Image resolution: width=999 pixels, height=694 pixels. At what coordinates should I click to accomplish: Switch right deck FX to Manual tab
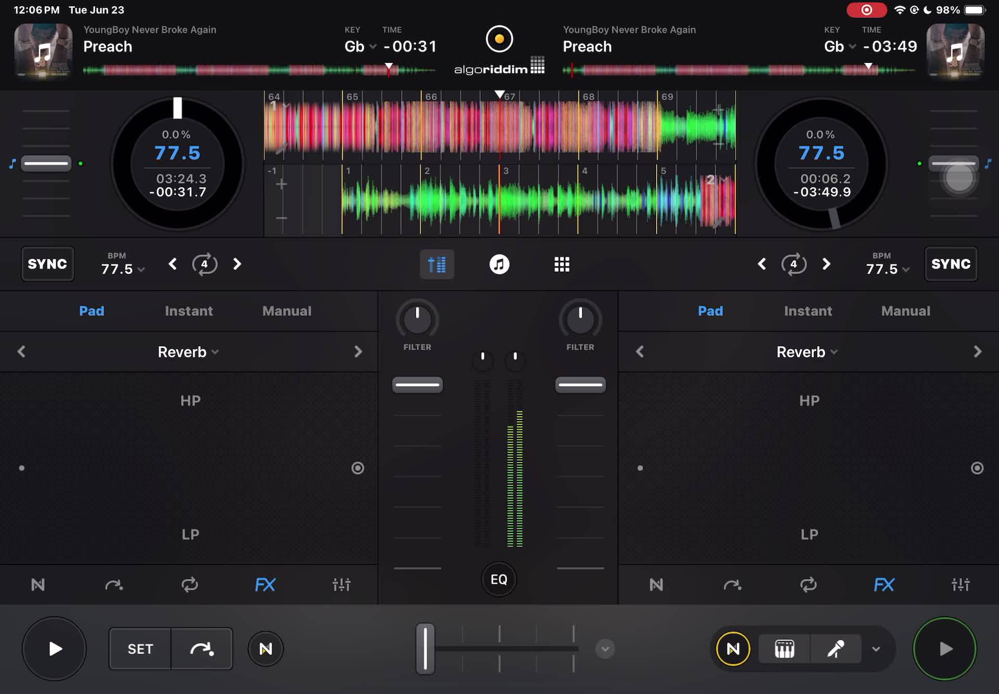pos(905,311)
